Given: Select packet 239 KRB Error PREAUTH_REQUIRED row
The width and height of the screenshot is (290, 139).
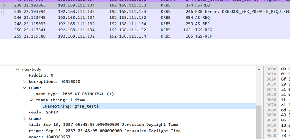Looking at the screenshot, I should (x=123, y=12).
